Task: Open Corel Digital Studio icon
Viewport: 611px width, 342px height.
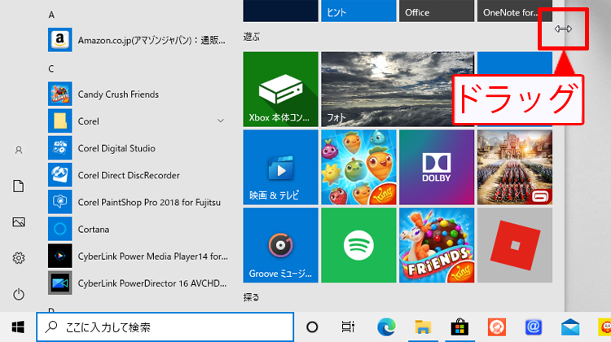Action: pyautogui.click(x=59, y=148)
